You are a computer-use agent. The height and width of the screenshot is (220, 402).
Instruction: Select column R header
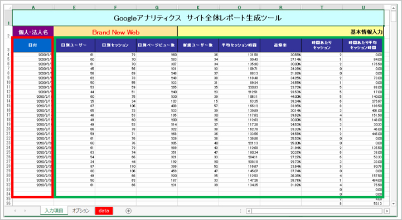pyautogui.click(x=280, y=8)
